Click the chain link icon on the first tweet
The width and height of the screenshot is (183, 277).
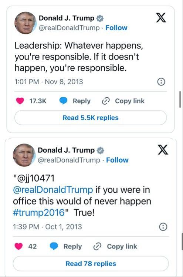[106, 101]
